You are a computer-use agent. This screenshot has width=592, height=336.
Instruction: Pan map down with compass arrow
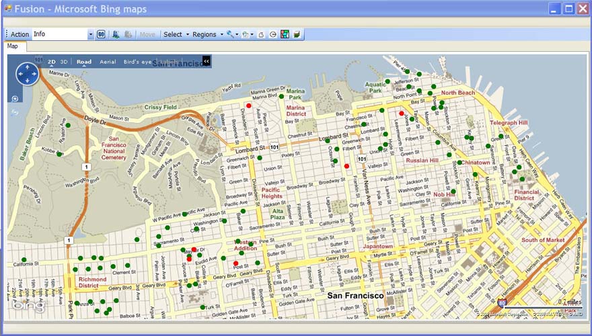click(x=27, y=81)
